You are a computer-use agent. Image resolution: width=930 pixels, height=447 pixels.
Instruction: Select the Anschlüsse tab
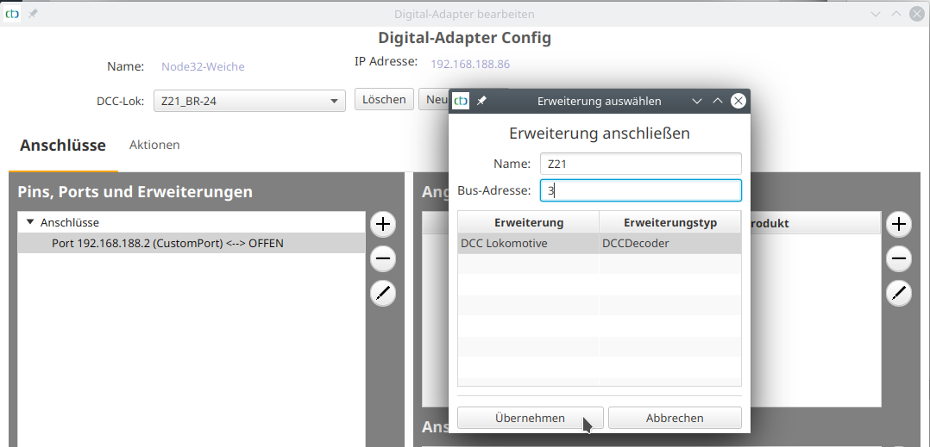tap(63, 145)
